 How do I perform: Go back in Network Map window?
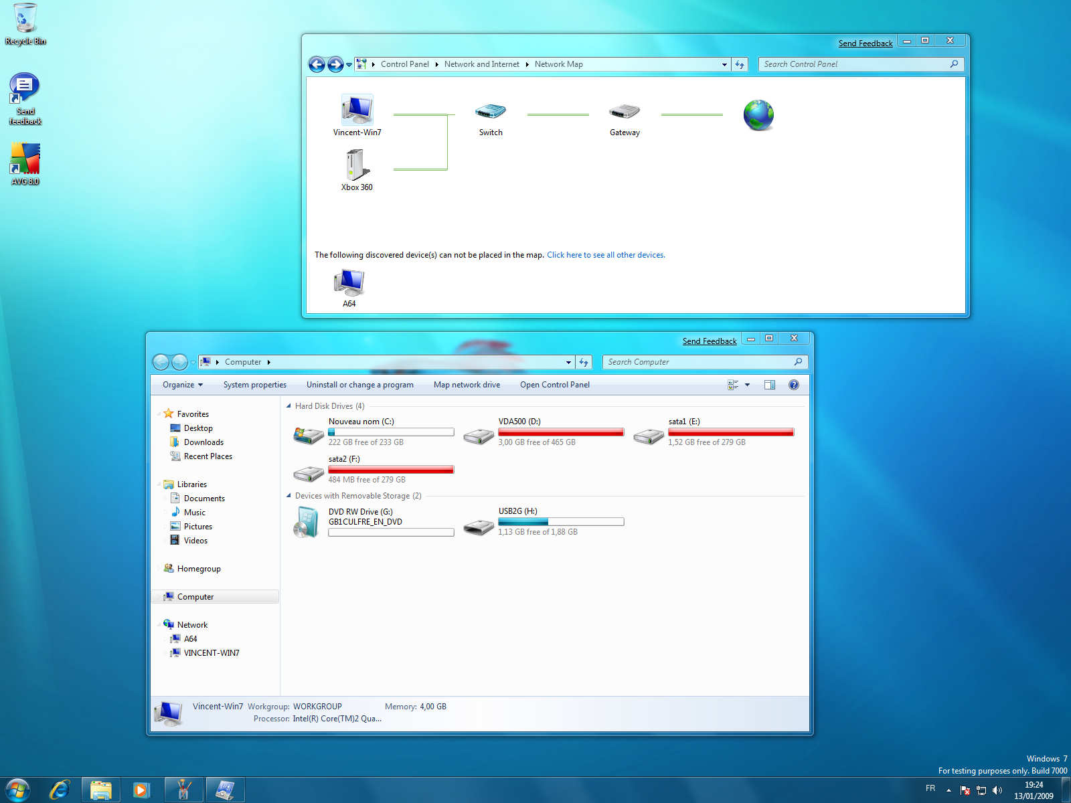[x=317, y=64]
